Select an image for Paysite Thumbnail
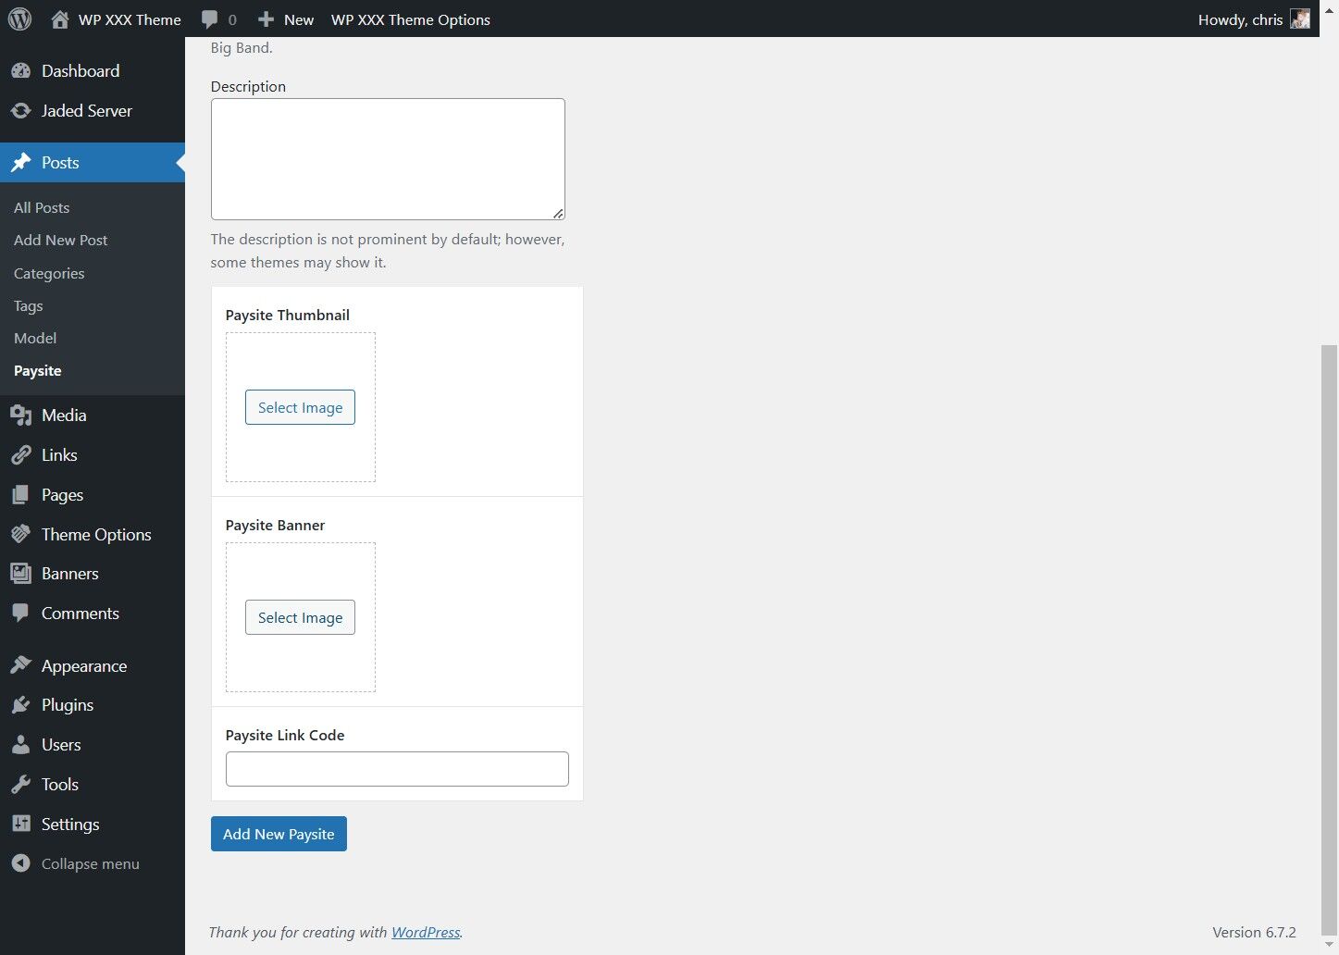Viewport: 1339px width, 955px height. point(300,407)
